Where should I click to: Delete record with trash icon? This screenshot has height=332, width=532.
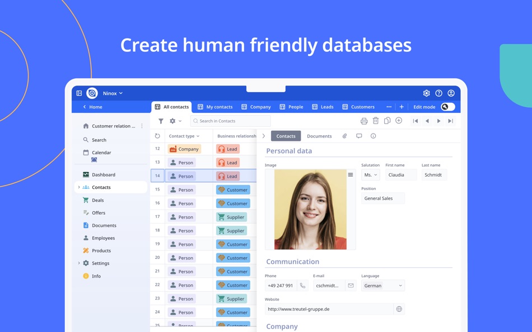(x=376, y=121)
